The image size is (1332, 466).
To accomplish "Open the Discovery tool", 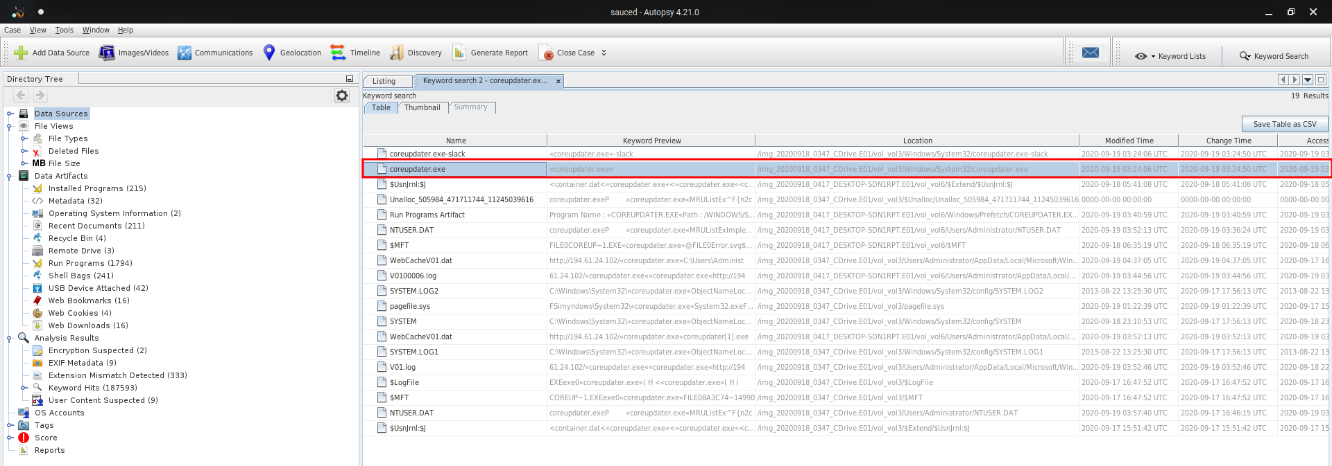I will click(x=397, y=53).
